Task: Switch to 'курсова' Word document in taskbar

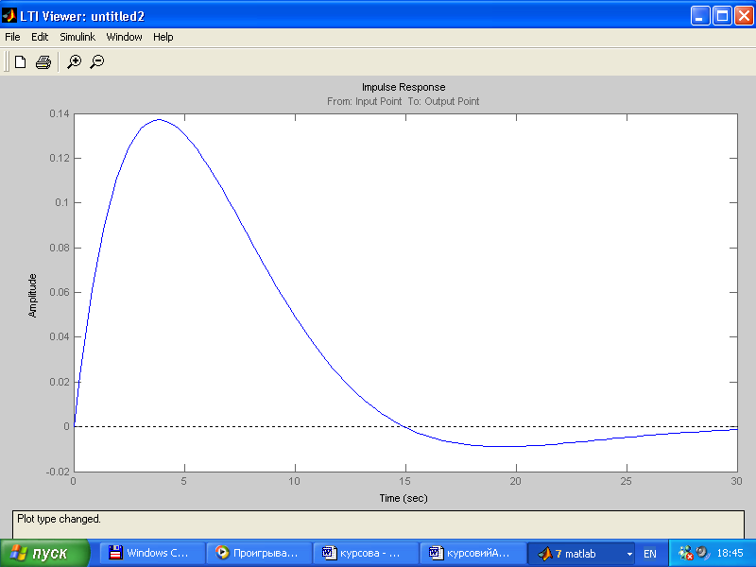Action: 366,553
